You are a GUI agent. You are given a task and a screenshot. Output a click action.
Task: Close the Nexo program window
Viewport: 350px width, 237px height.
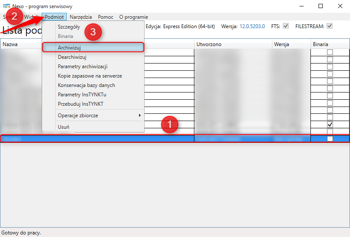pyautogui.click(x=340, y=6)
